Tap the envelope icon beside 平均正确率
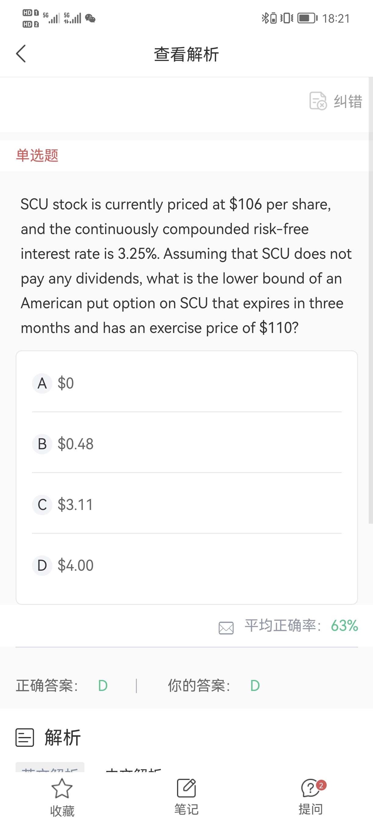 [226, 628]
